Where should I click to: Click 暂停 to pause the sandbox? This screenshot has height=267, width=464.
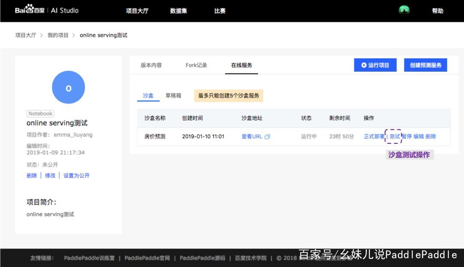[x=406, y=137]
